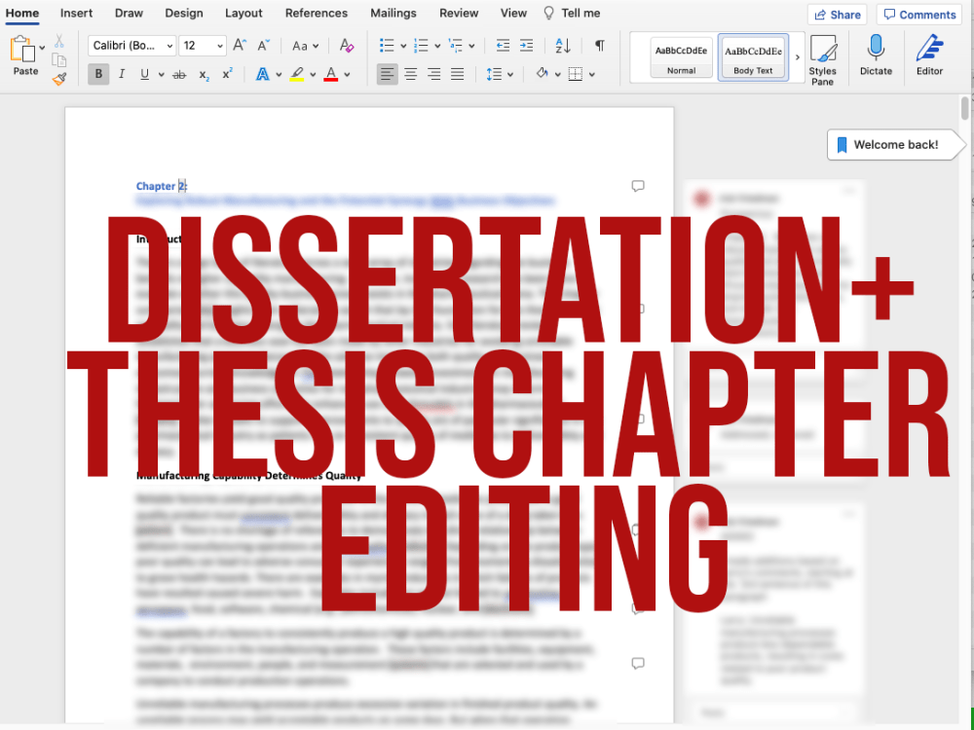The height and width of the screenshot is (730, 974).
Task: Open numbered list dropdown arrow
Action: pos(437,46)
